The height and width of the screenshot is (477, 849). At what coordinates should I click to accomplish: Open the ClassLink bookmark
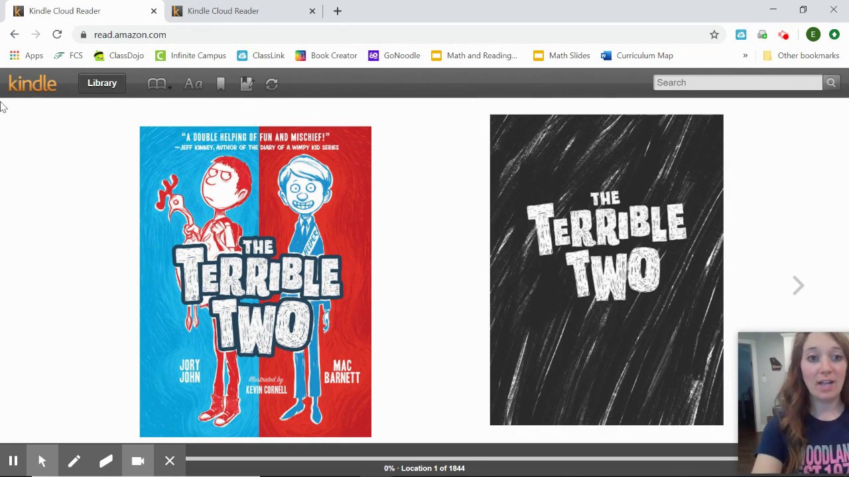(x=261, y=56)
